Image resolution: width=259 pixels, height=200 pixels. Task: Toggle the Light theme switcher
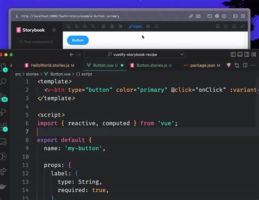[136, 26]
